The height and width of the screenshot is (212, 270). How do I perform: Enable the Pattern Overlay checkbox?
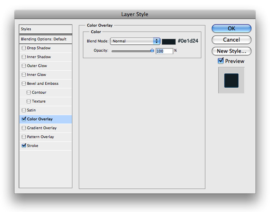24,137
